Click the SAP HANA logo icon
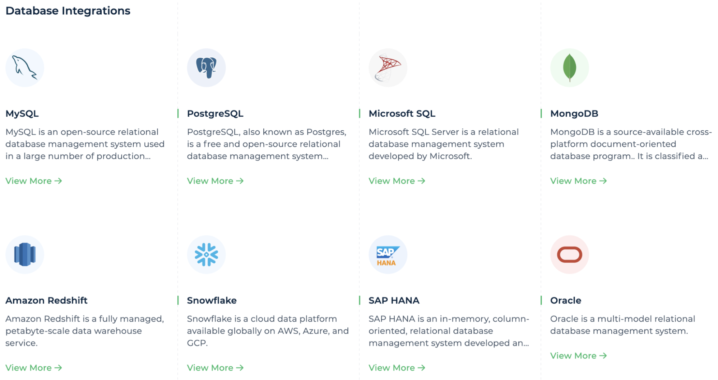Screen dimensions: 718x380 [388, 254]
